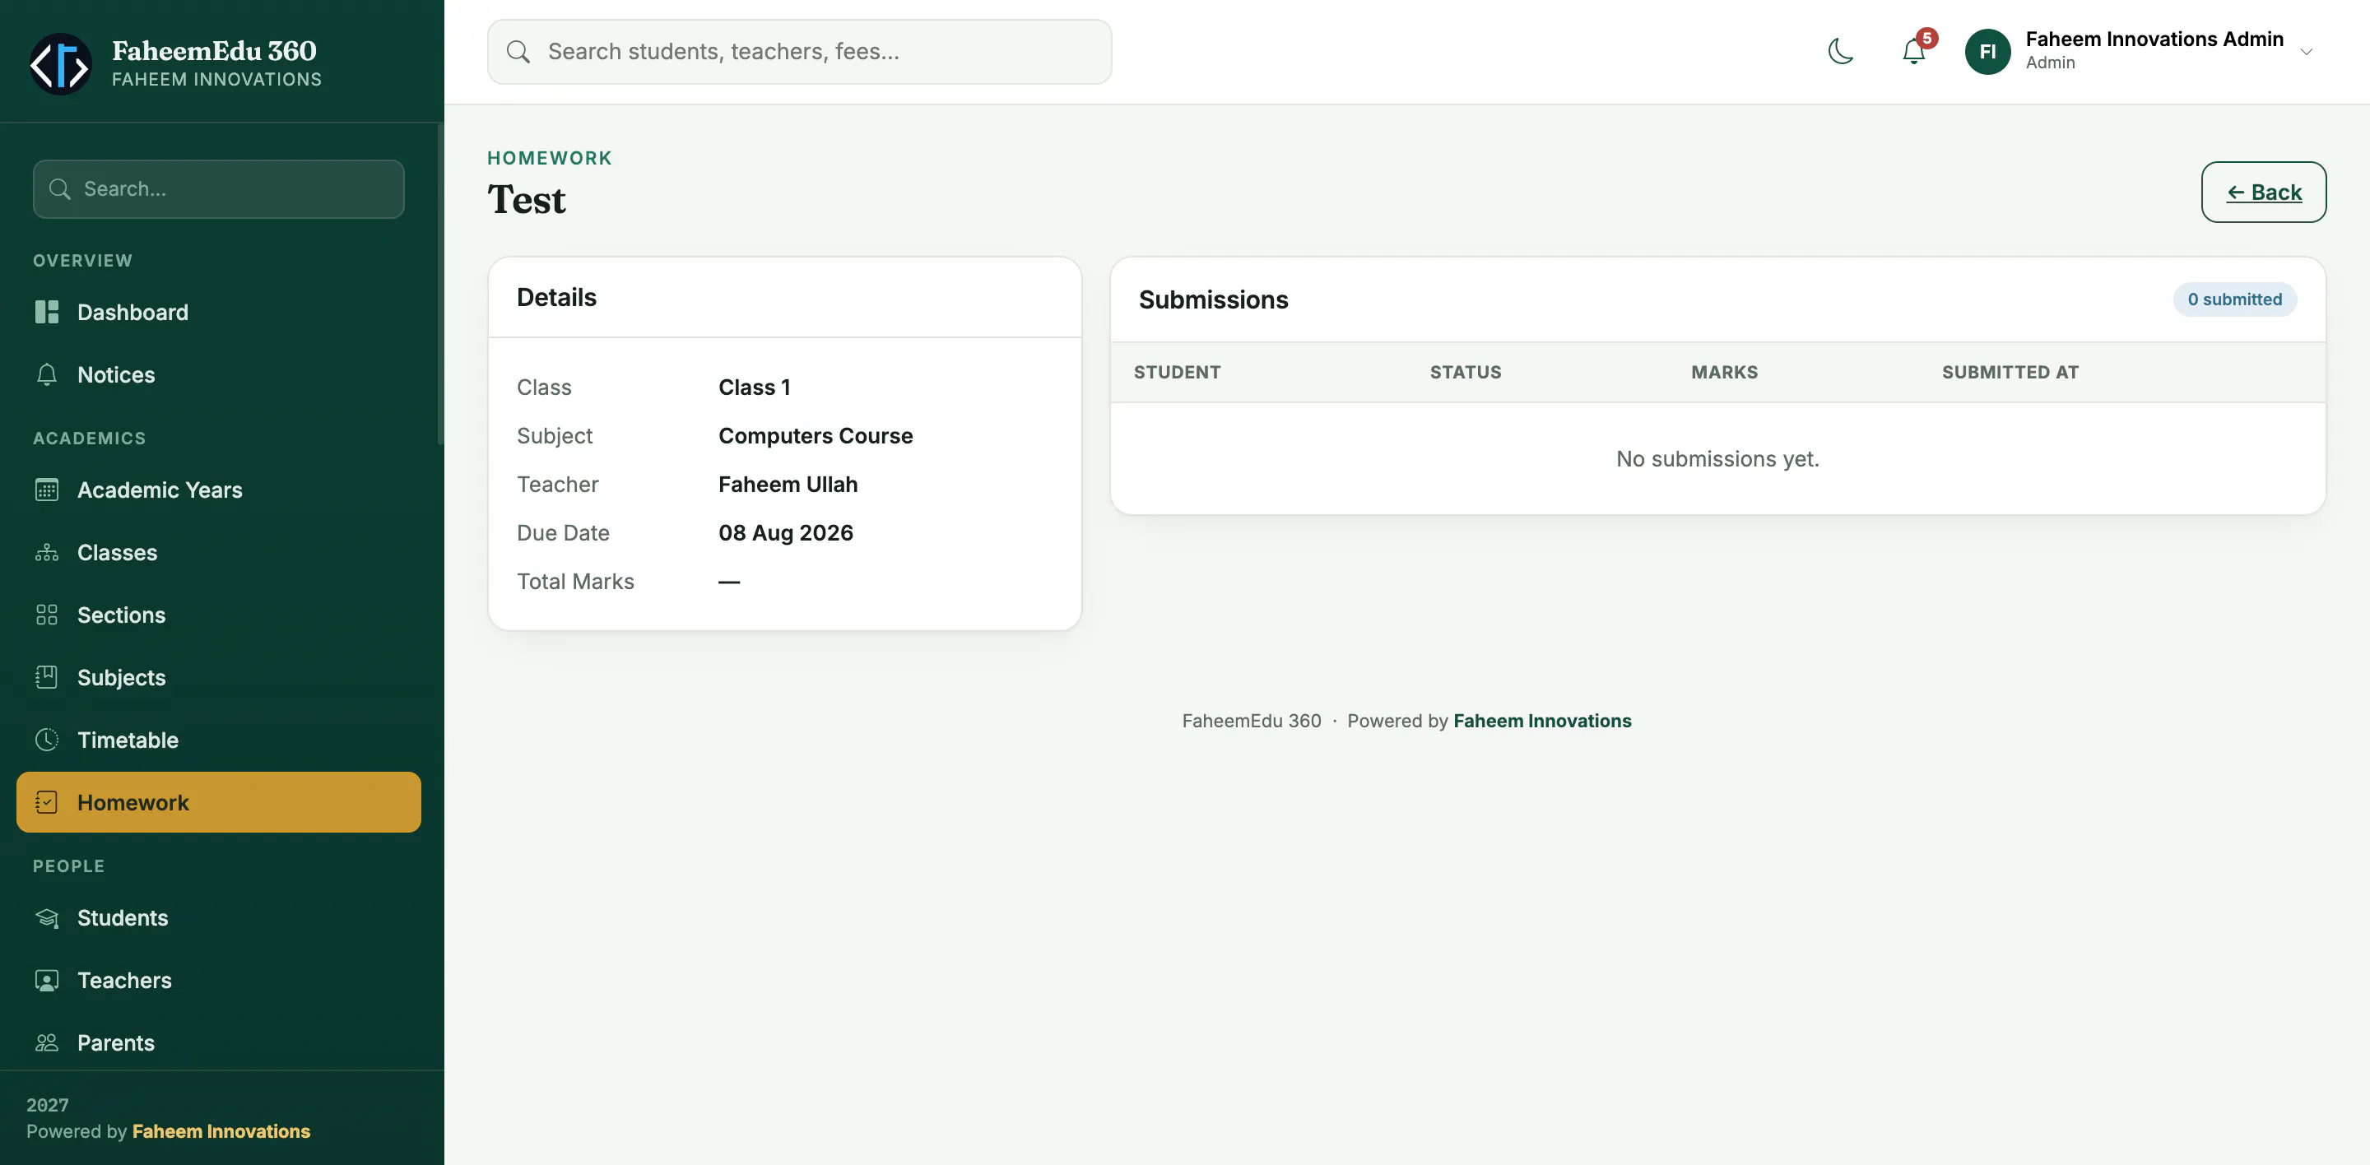Toggle dark mode with moon icon

pos(1841,52)
